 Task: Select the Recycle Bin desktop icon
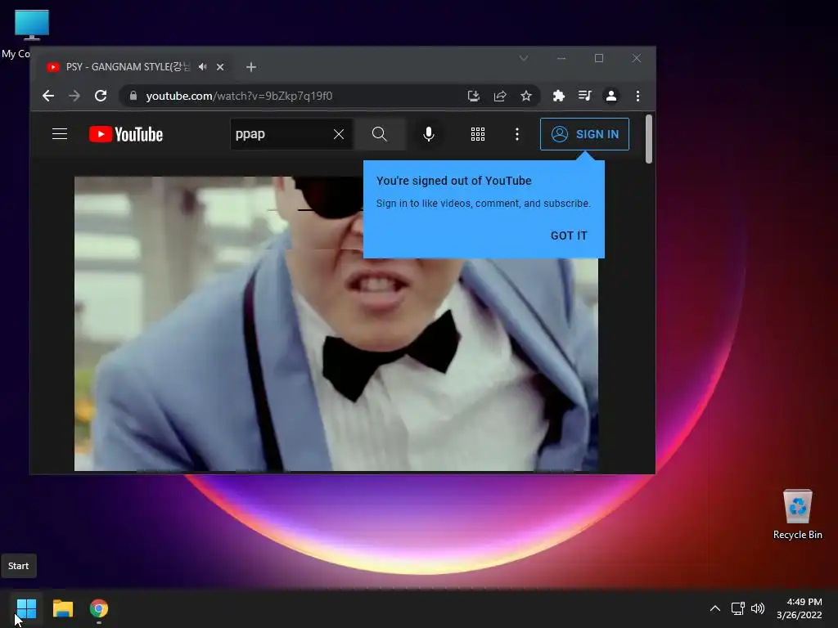pos(797,514)
